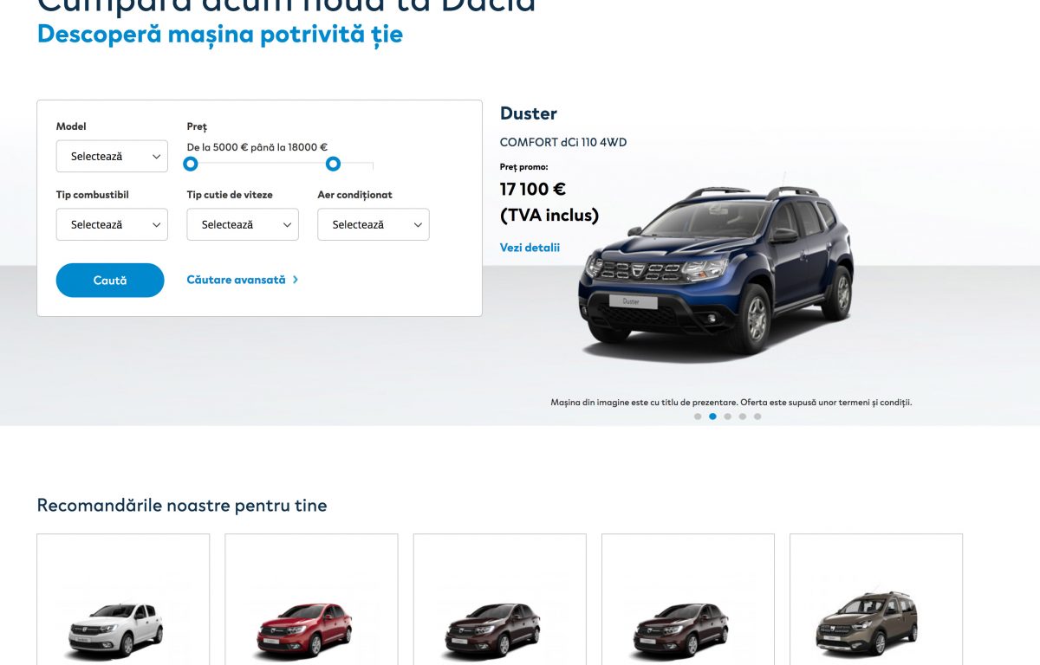Select the third carousel dot
1040x665 pixels.
727,416
